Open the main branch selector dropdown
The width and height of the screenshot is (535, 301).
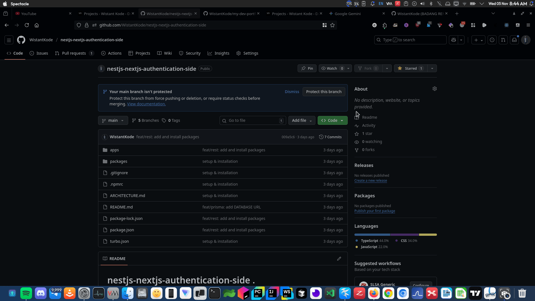pyautogui.click(x=113, y=120)
